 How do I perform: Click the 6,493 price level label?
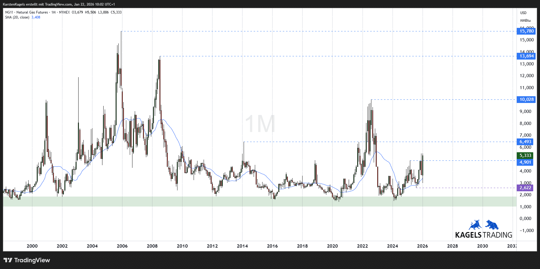[x=525, y=142]
